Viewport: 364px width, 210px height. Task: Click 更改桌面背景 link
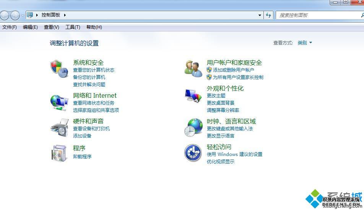pyautogui.click(x=221, y=103)
